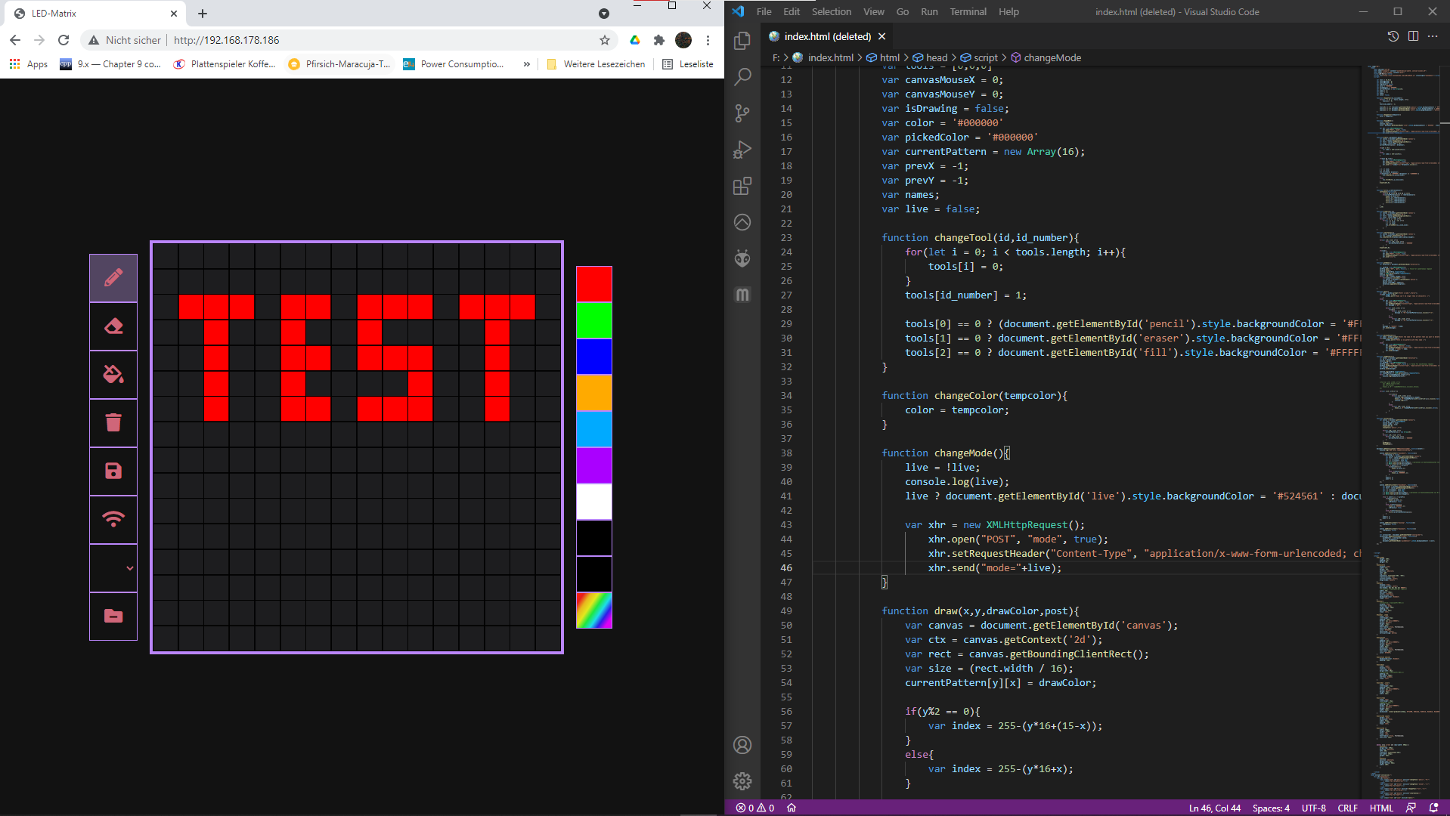1450x816 pixels.
Task: Open the Selection menu
Action: (x=831, y=11)
